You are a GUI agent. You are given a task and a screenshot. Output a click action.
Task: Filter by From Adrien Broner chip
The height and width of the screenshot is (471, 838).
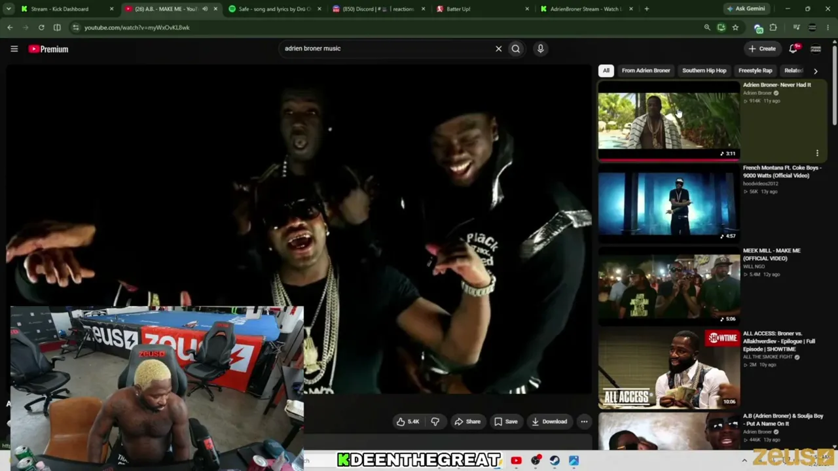pos(646,71)
